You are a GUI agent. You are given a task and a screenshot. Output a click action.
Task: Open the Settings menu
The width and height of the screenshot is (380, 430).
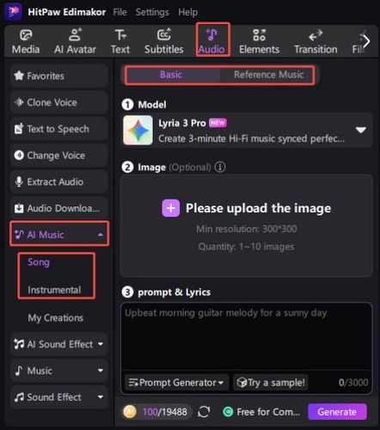tap(152, 12)
